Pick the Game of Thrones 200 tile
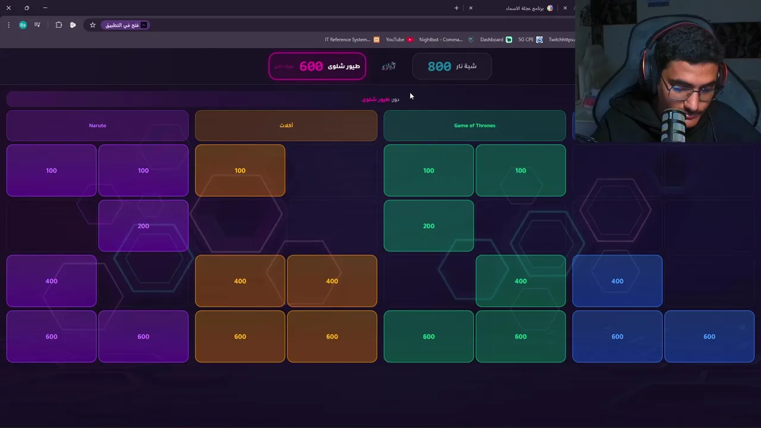761x428 pixels. 429,226
